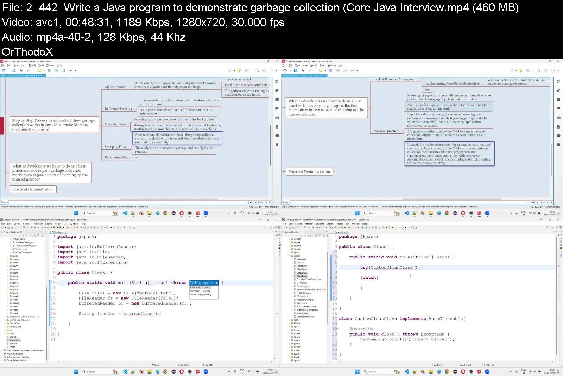Close the Class4.java editor tab
The image size is (563, 376).
pos(347,232)
